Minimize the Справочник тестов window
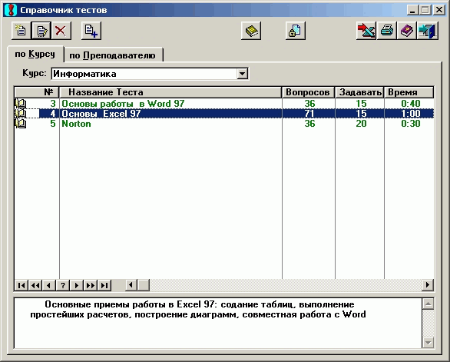Viewport: 450px width, 362px height. click(x=412, y=10)
